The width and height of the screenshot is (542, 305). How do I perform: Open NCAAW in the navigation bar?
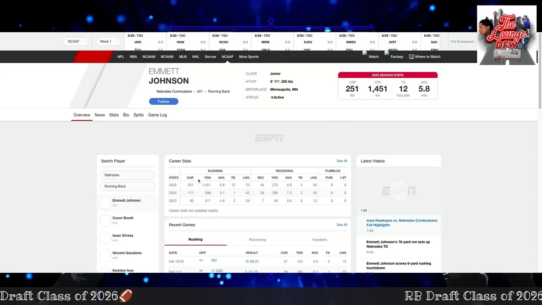click(x=167, y=57)
